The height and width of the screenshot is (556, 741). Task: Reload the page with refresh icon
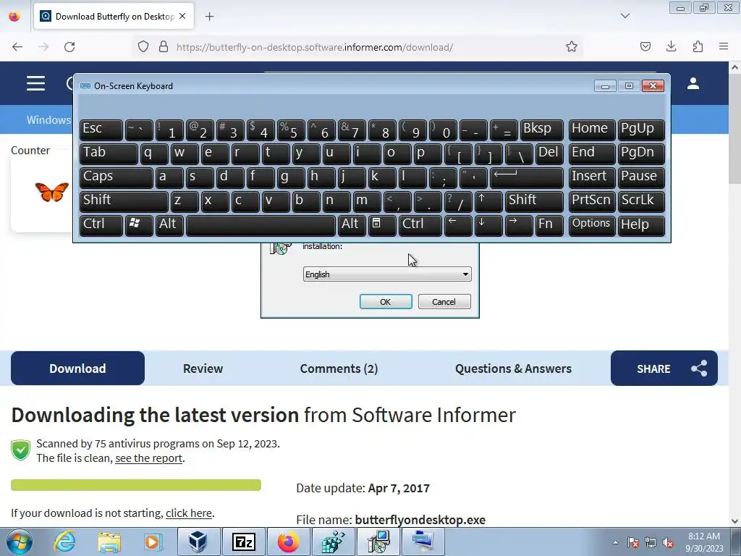(69, 47)
